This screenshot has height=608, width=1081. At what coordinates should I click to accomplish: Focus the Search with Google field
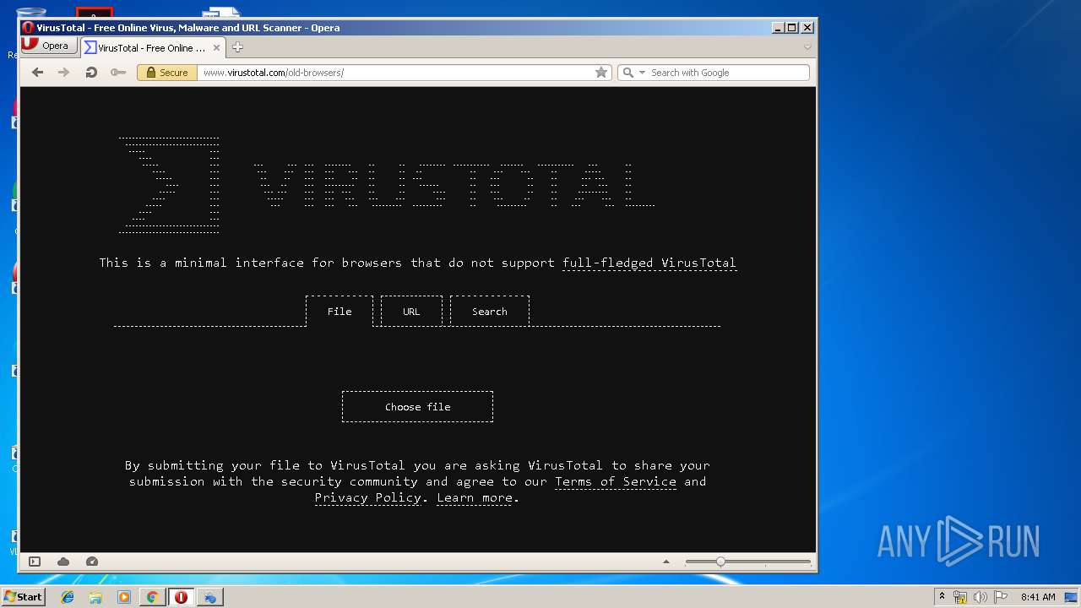[x=728, y=73]
